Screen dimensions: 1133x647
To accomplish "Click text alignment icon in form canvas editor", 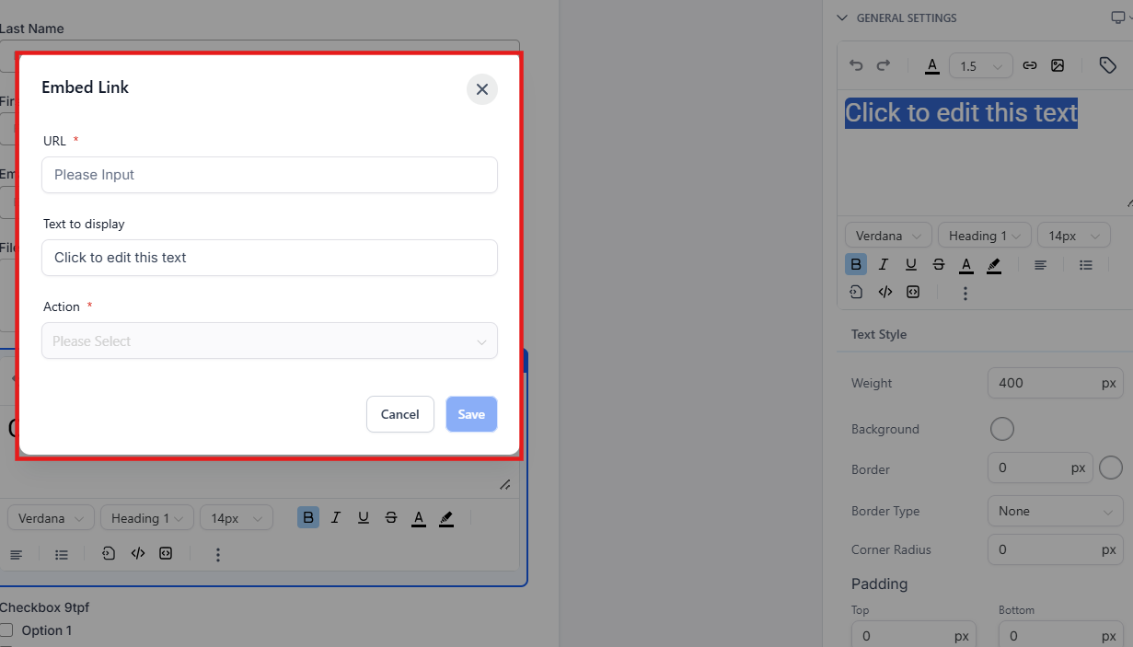I will pyautogui.click(x=17, y=555).
